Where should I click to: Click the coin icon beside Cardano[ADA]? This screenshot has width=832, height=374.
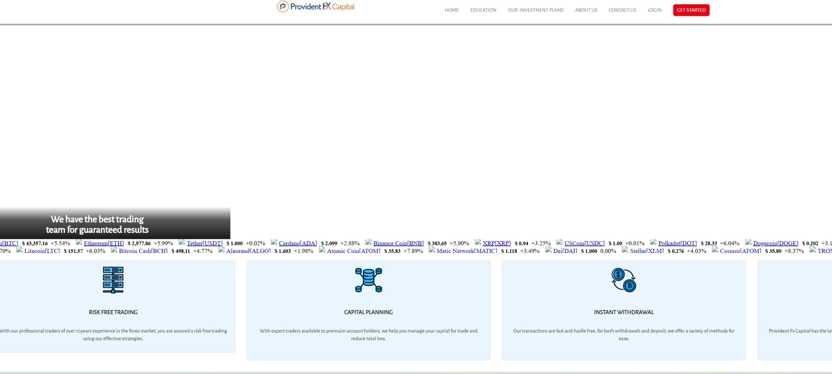point(275,243)
